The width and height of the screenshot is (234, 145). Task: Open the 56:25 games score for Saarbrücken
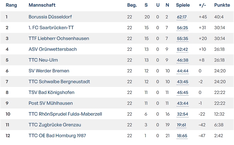tap(182, 28)
